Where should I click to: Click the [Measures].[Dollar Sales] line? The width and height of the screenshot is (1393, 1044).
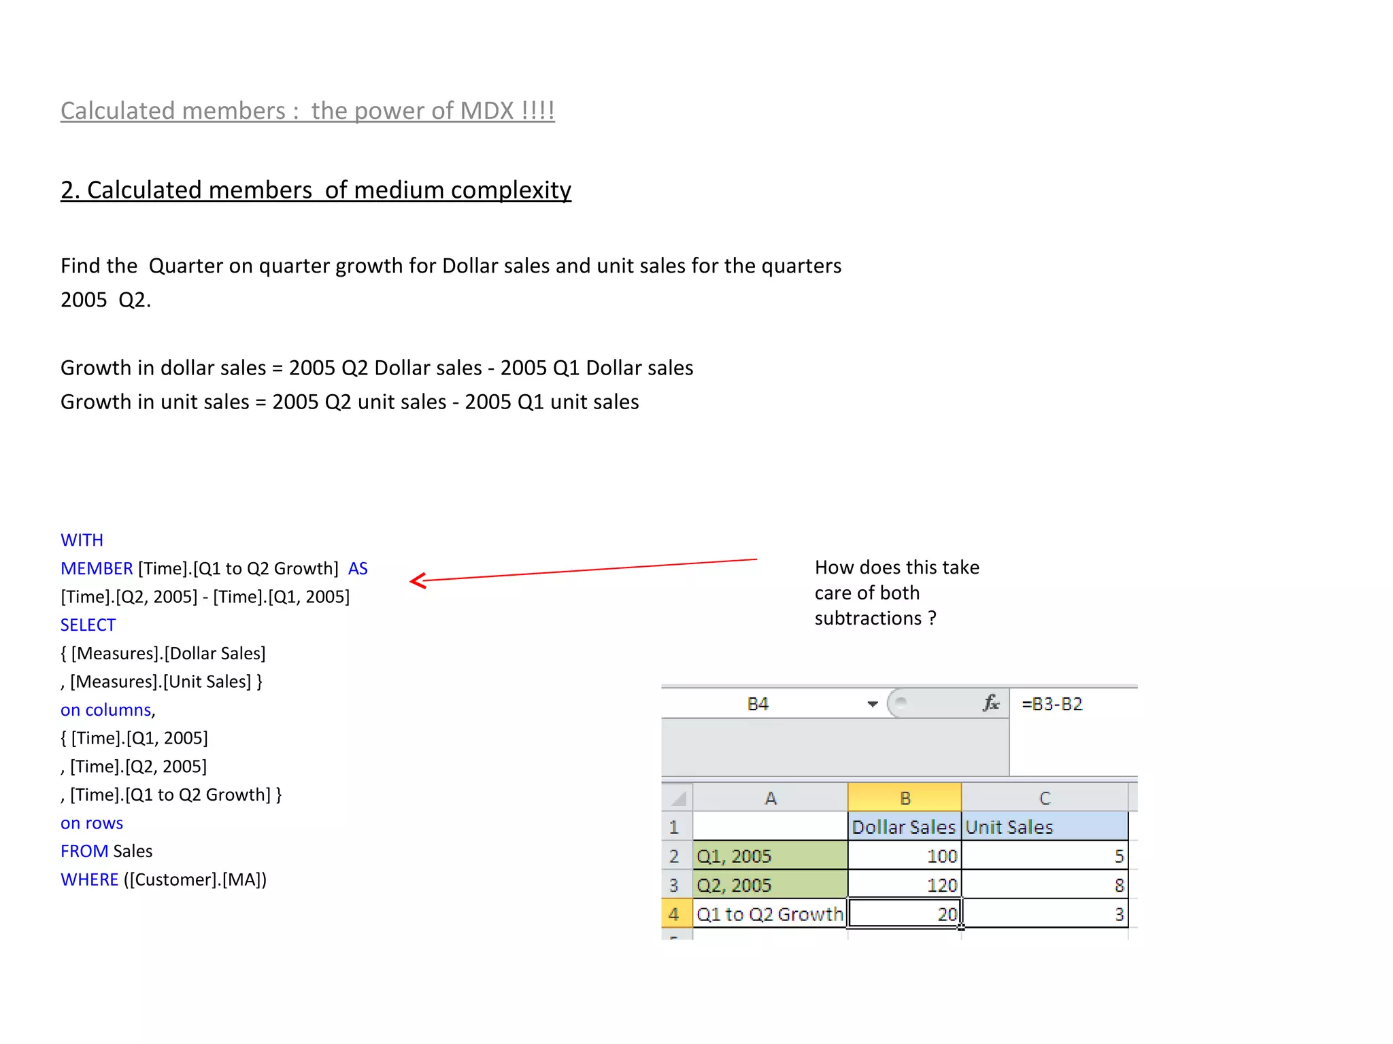click(x=163, y=653)
